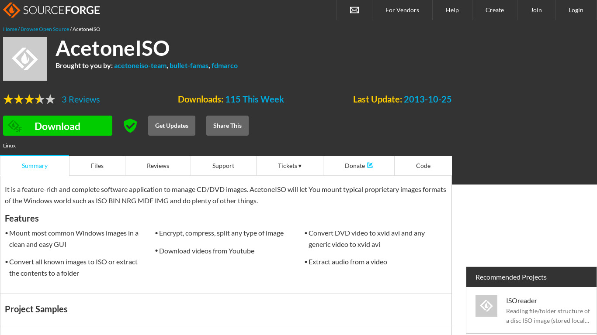Click the star rating icons

click(29, 99)
